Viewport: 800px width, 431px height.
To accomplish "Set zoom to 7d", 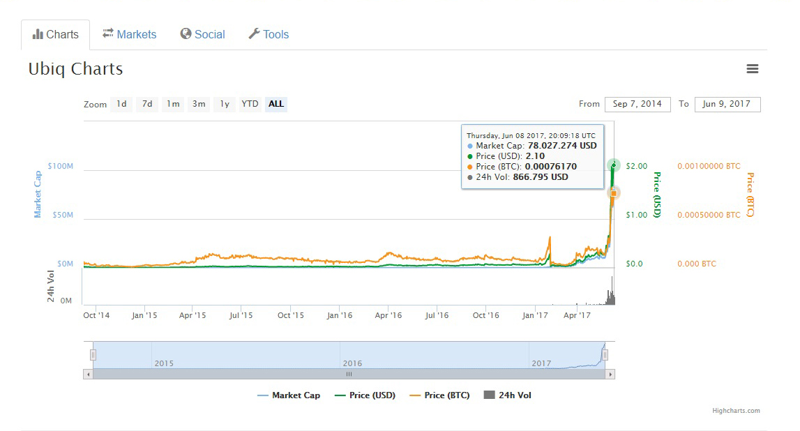I will [x=147, y=104].
